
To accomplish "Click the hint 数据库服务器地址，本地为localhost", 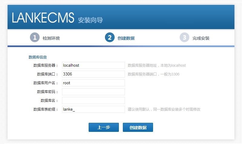I will 157,65.
